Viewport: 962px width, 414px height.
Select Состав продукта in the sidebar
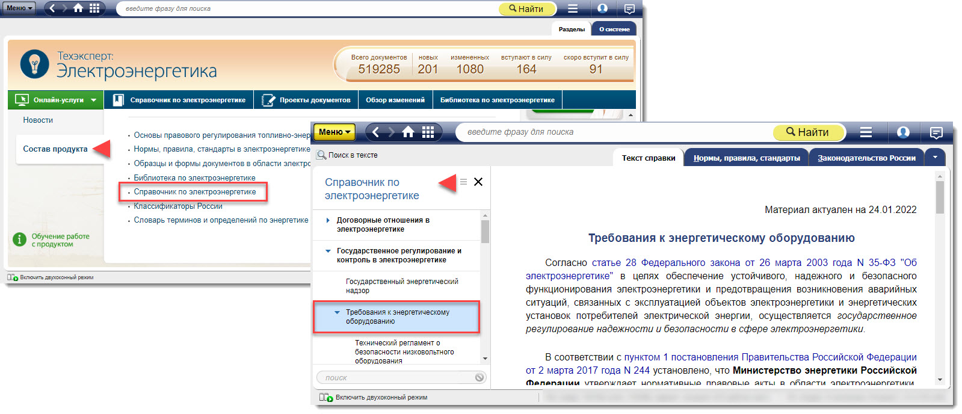55,149
